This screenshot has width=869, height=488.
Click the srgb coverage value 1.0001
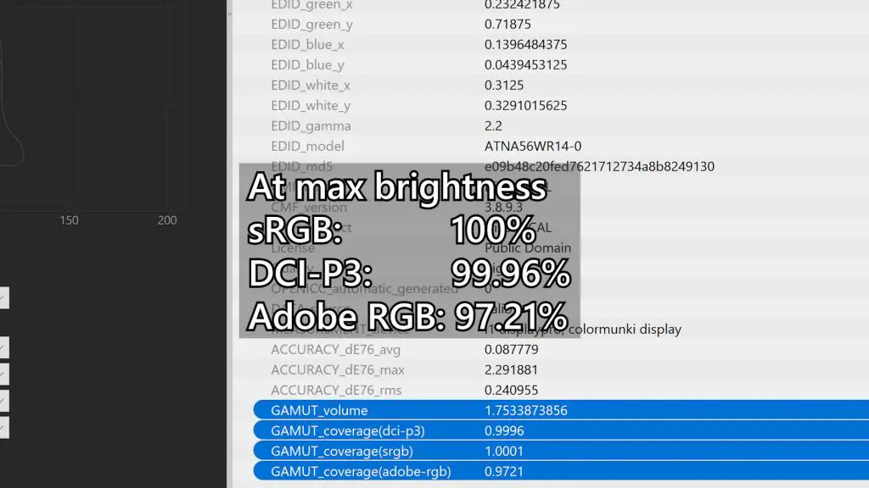click(504, 452)
